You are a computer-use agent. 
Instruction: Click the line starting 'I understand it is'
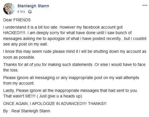pyautogui.click(x=63, y=27)
